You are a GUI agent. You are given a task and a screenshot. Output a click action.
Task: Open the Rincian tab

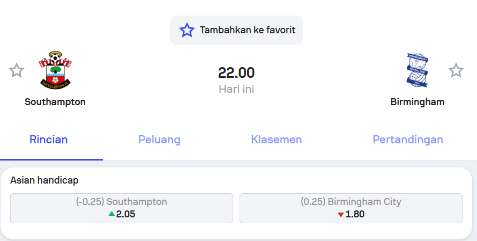pos(48,140)
